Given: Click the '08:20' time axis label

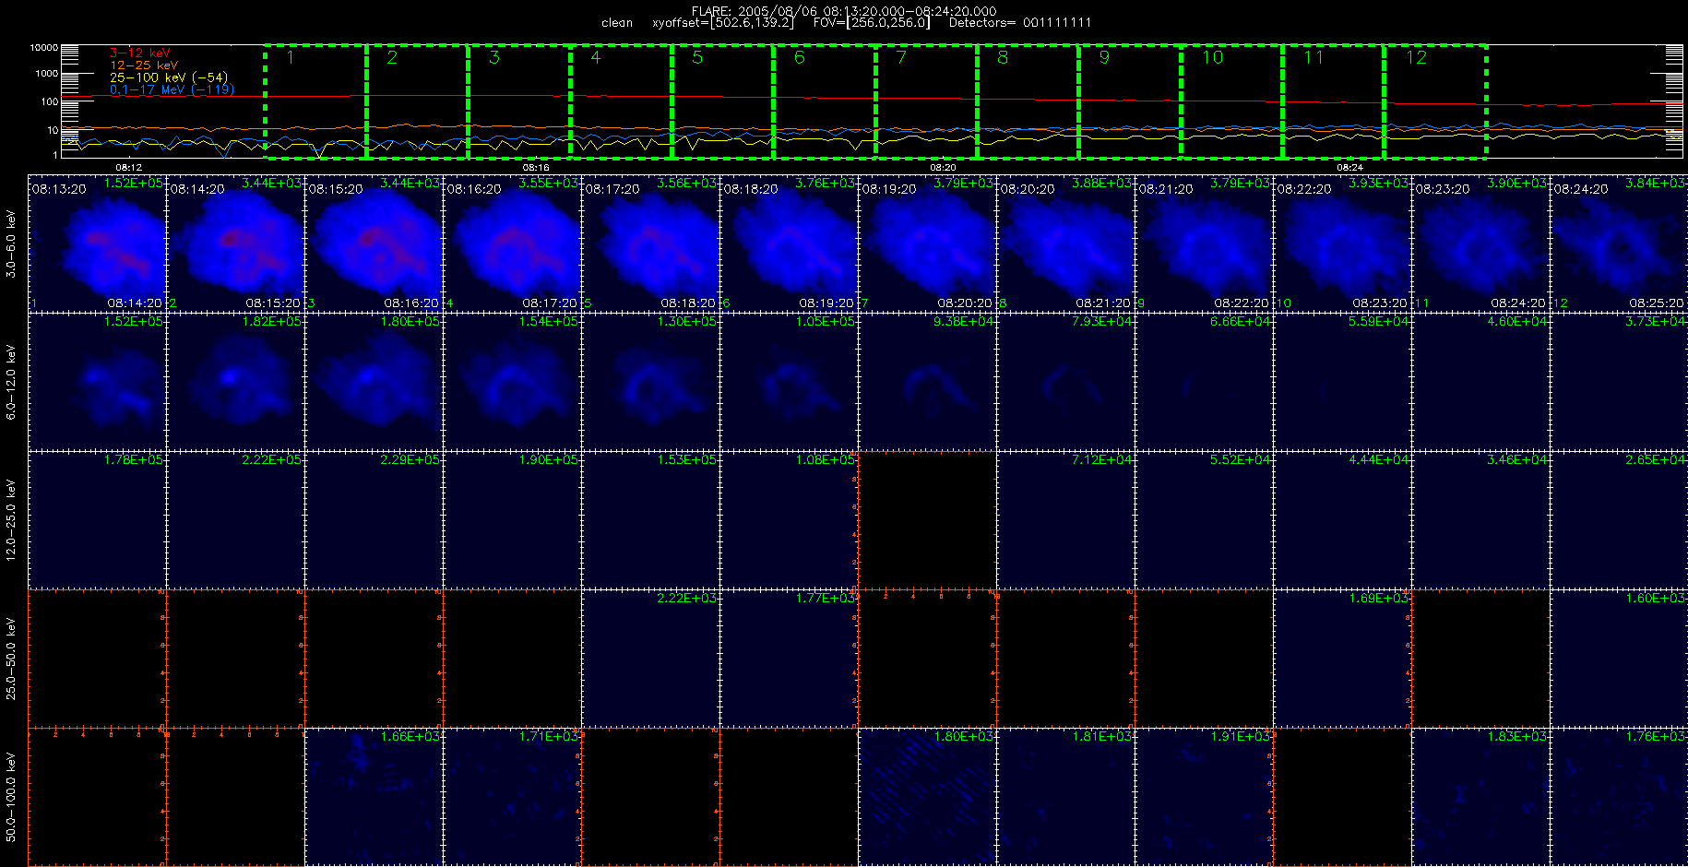Looking at the screenshot, I should tap(943, 167).
